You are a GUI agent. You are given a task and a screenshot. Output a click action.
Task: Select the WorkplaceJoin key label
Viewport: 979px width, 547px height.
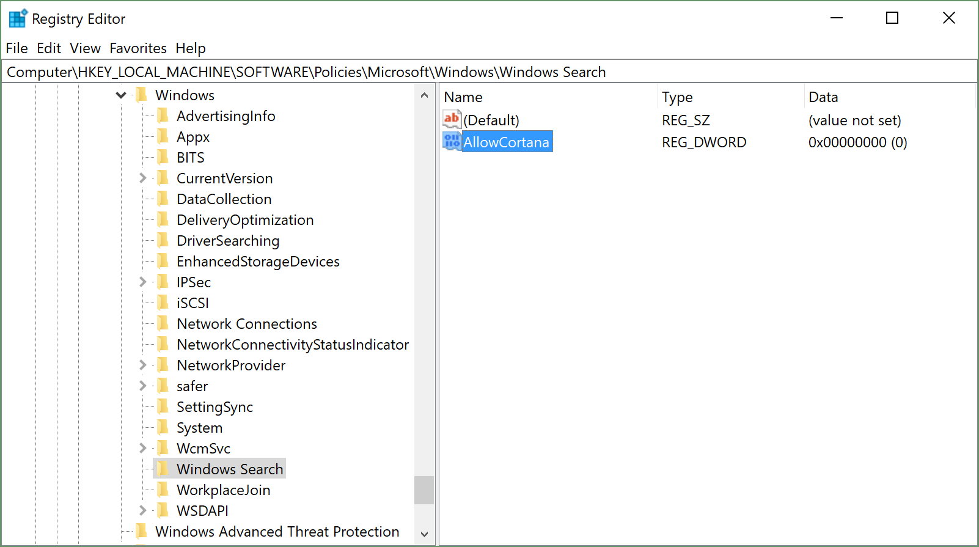pyautogui.click(x=224, y=490)
